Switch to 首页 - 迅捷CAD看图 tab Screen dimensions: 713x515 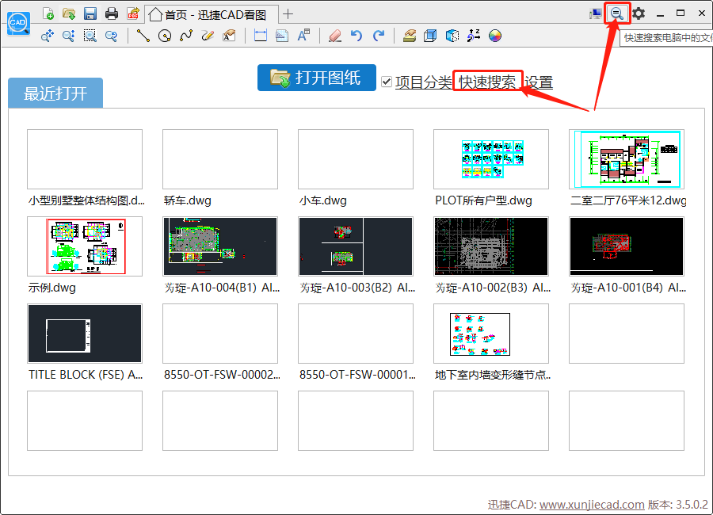pos(212,14)
